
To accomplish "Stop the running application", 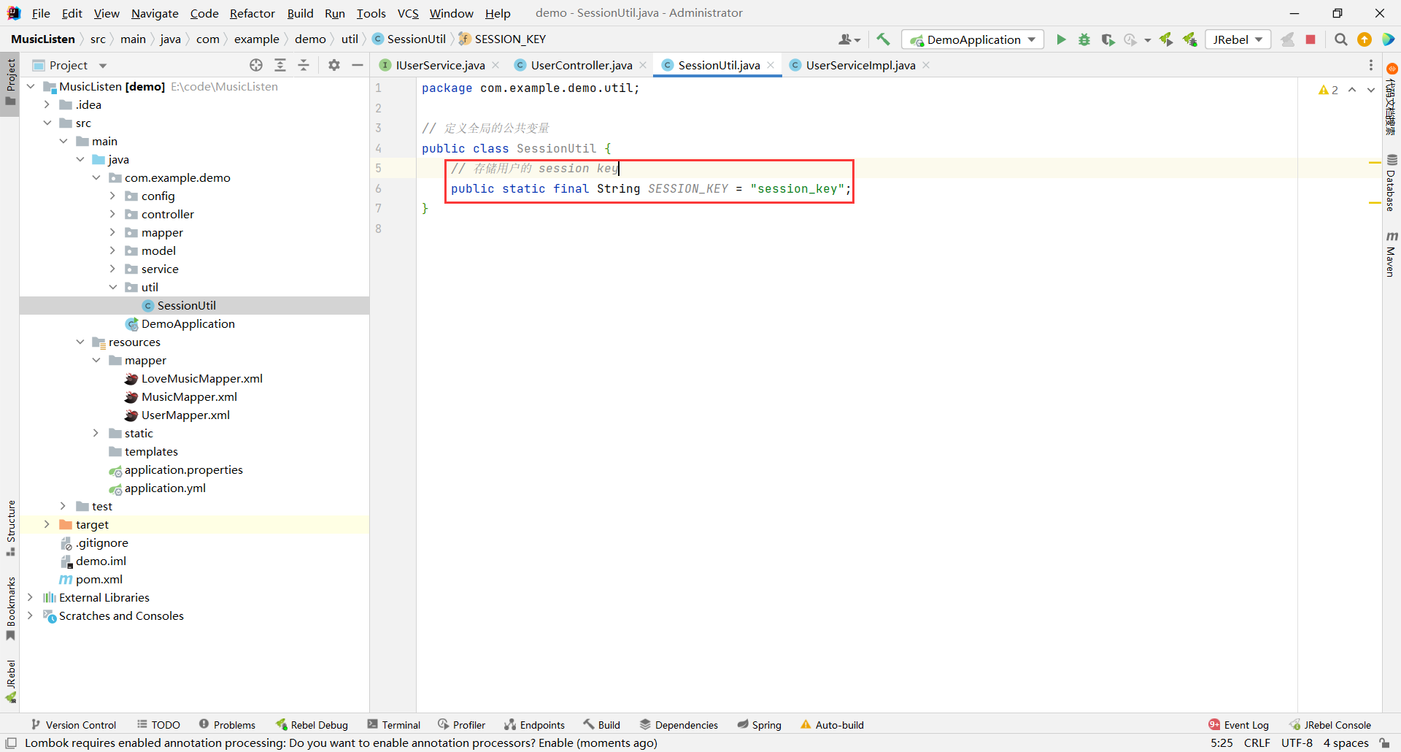I will (x=1311, y=39).
